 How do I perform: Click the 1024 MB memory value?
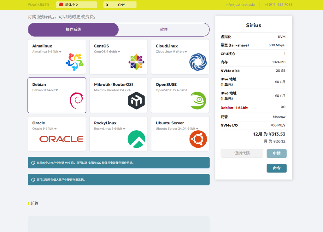tap(279, 62)
